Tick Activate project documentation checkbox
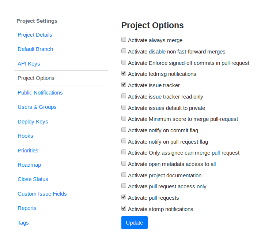The height and width of the screenshot is (233, 261). point(124,175)
